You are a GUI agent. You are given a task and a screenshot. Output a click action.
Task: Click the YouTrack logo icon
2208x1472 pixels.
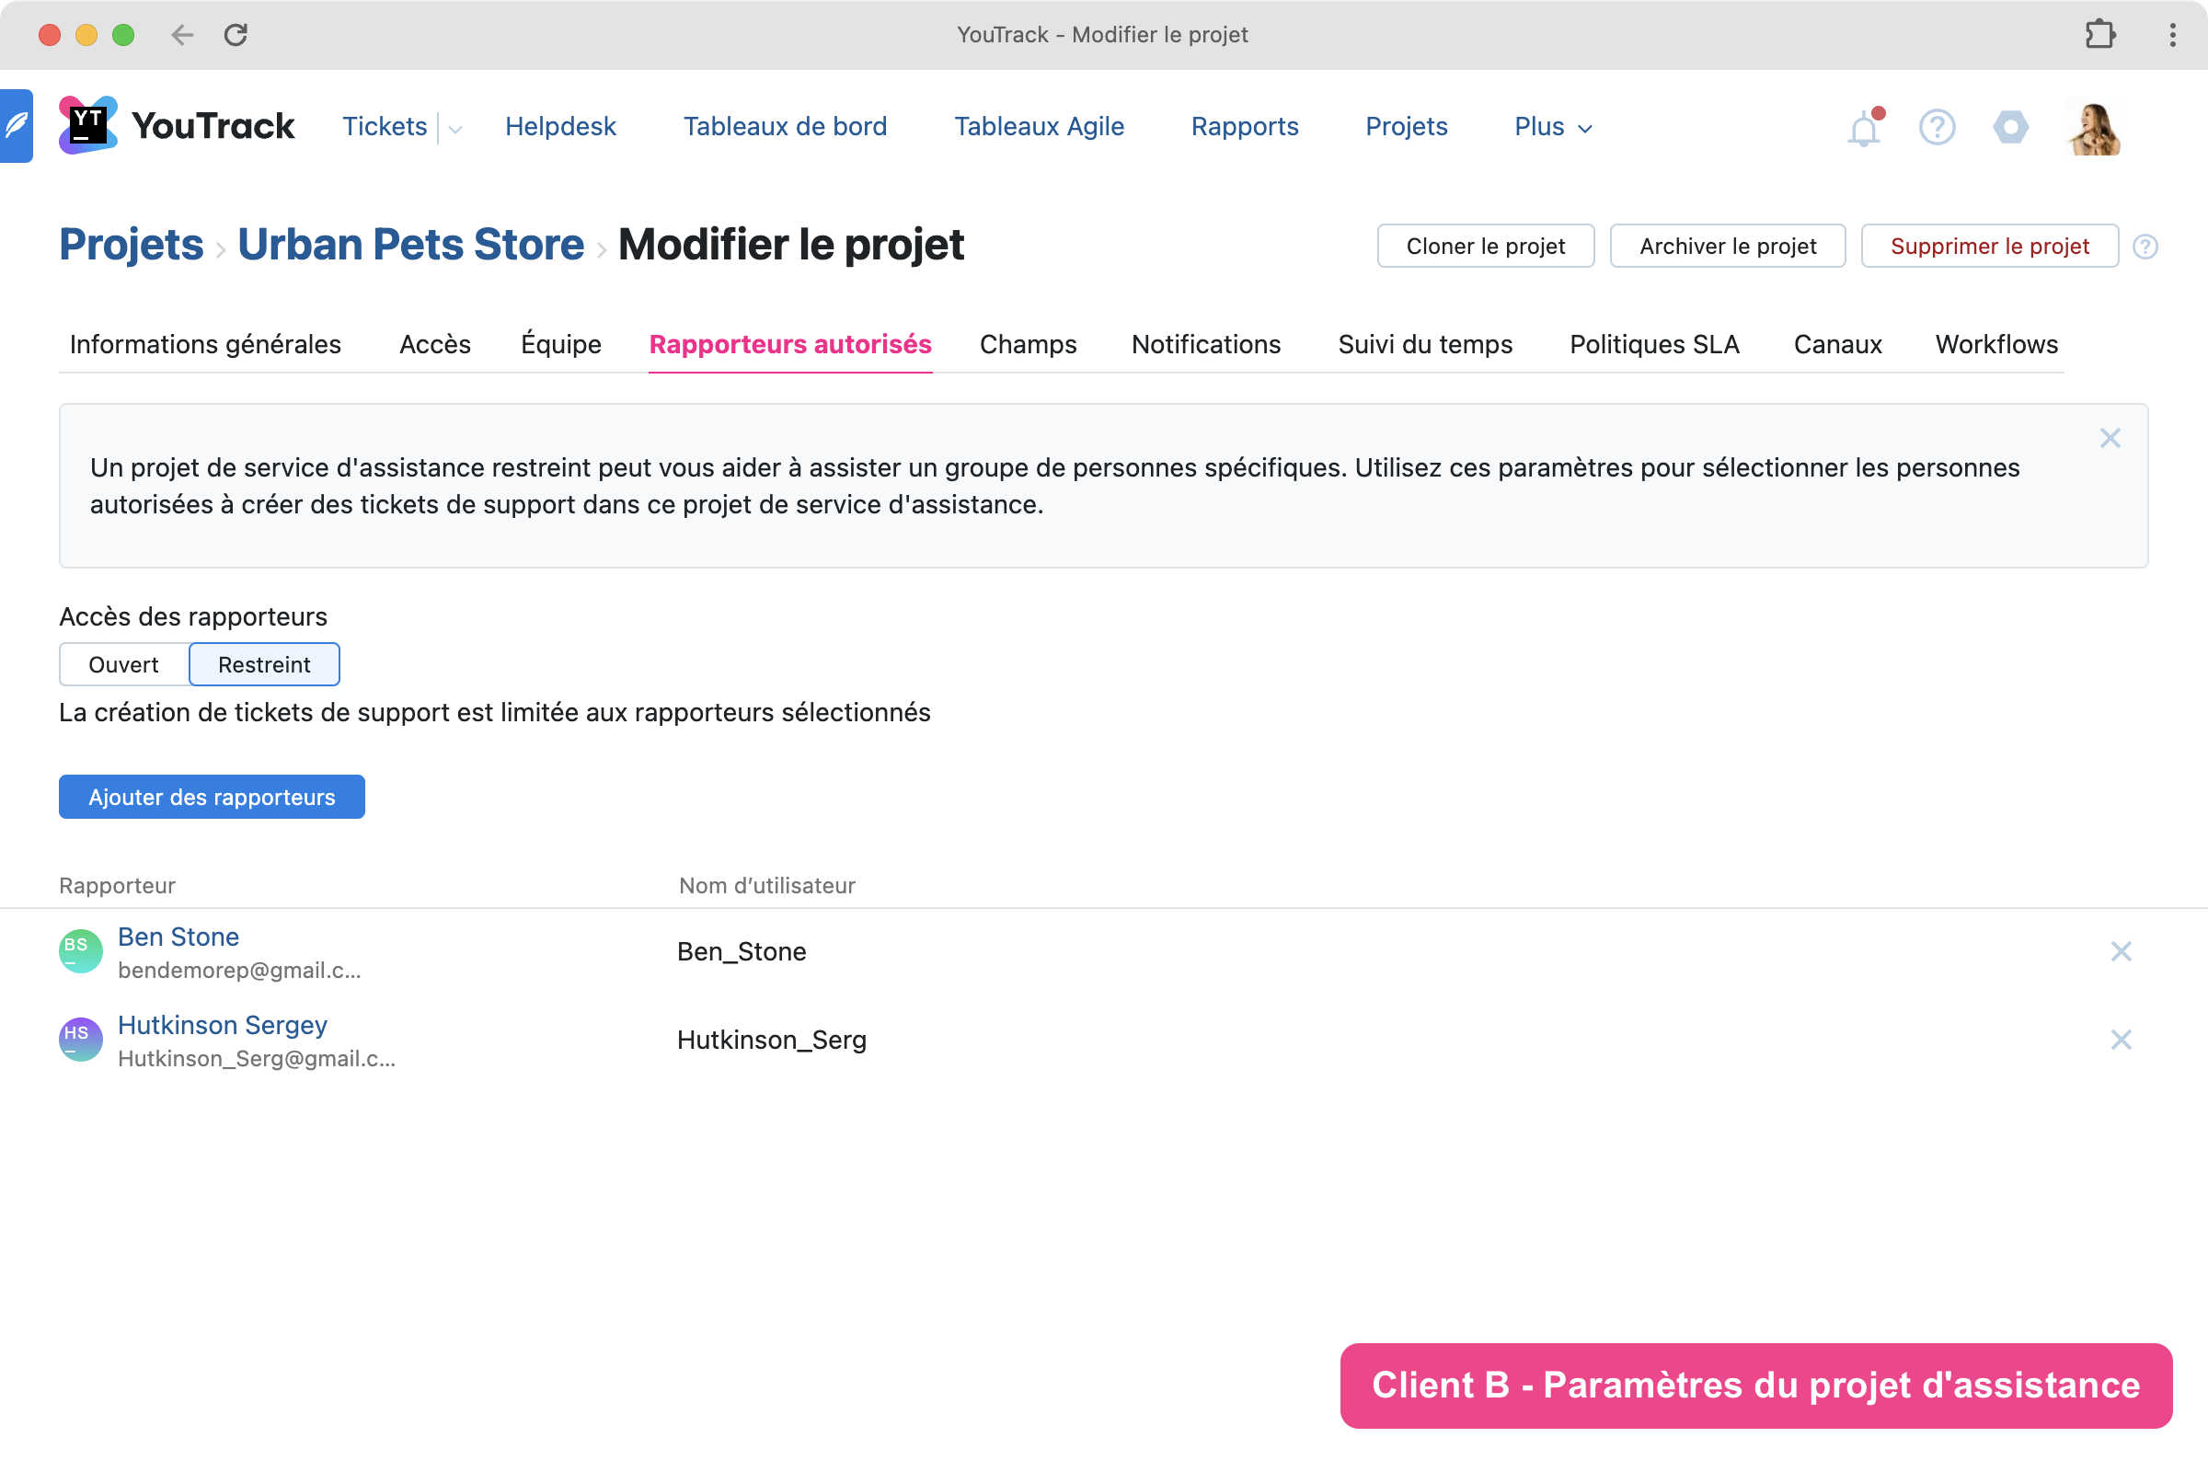[x=87, y=125]
